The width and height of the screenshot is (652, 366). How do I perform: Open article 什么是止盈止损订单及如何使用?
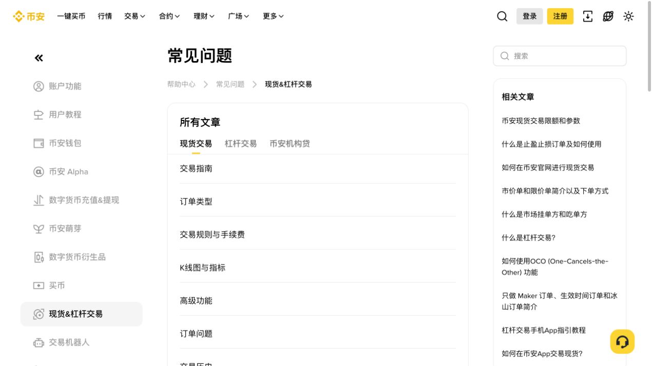click(551, 145)
